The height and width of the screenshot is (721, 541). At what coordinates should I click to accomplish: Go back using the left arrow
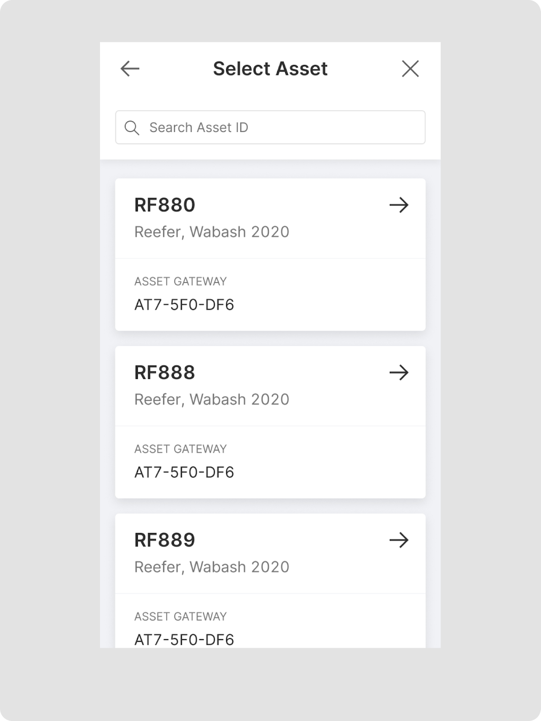pyautogui.click(x=130, y=69)
